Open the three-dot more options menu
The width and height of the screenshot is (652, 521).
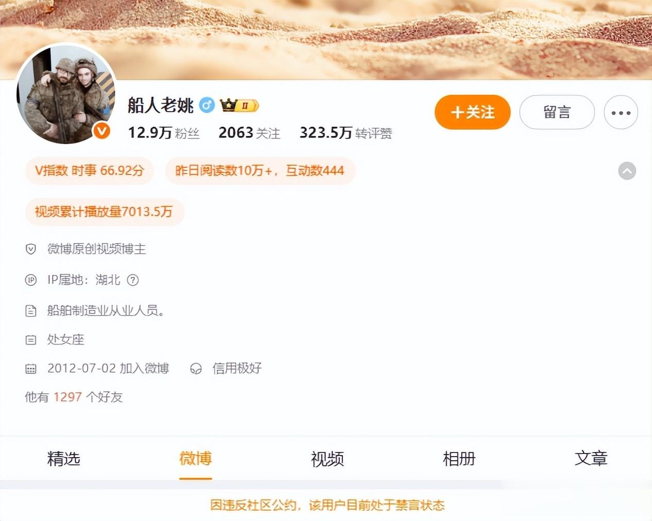click(x=621, y=112)
